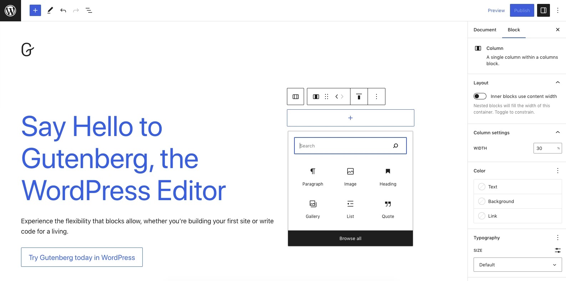
Task: Open the block inserter plus button
Action: (x=35, y=10)
